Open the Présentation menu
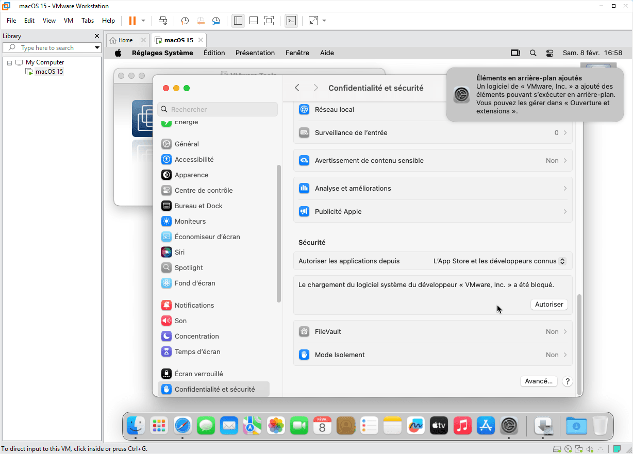This screenshot has height=454, width=633. click(255, 53)
